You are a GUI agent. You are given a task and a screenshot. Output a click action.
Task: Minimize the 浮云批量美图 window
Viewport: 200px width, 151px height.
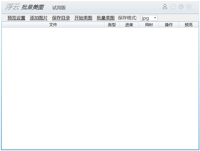(x=173, y=7)
